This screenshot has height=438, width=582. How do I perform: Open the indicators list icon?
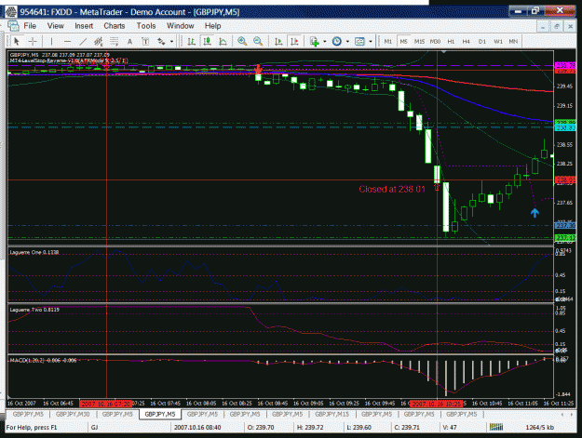click(315, 42)
